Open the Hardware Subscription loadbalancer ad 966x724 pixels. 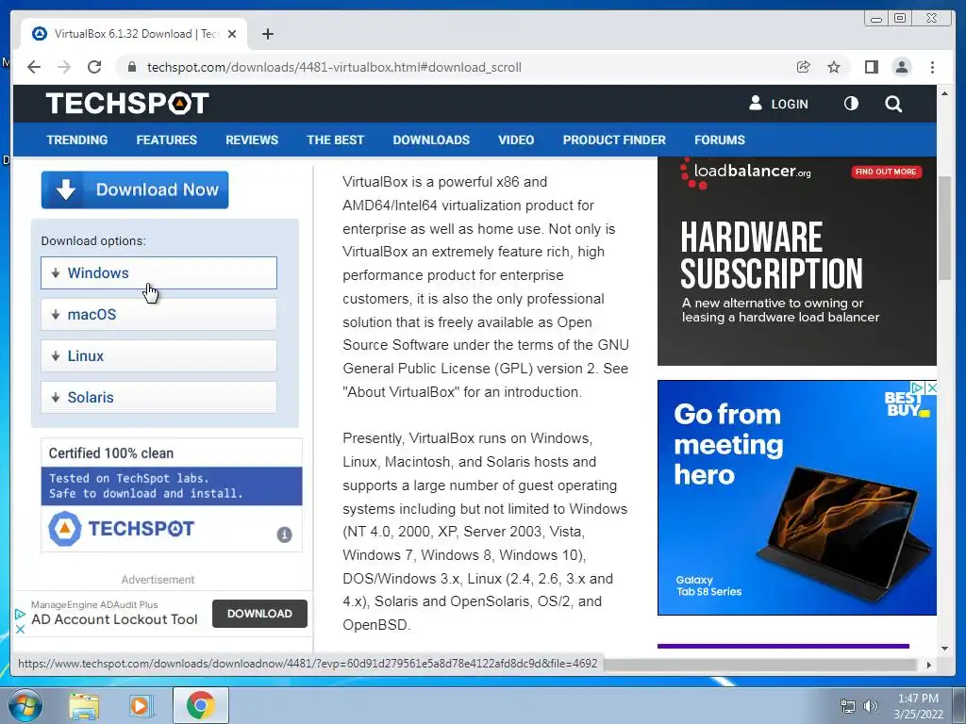click(x=796, y=261)
